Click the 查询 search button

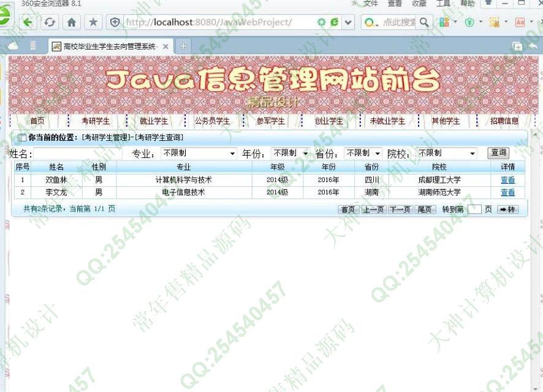(498, 153)
